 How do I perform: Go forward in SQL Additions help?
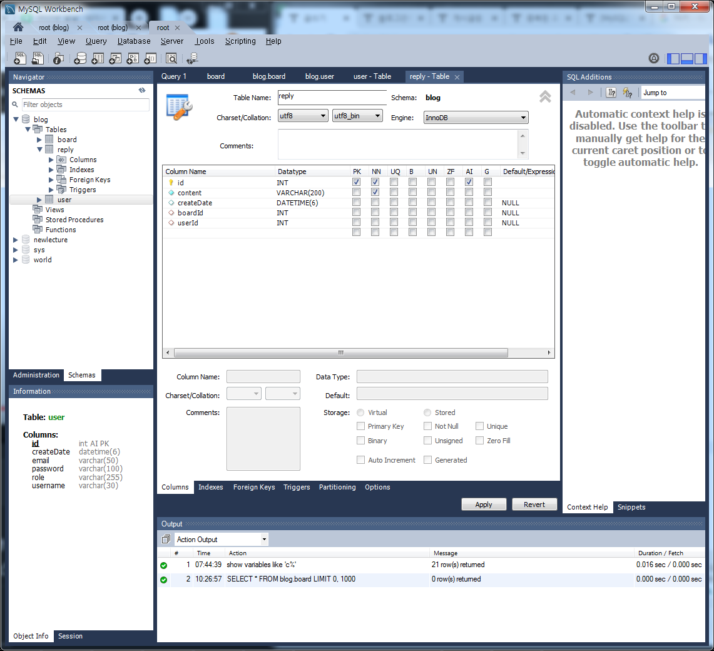coord(590,93)
